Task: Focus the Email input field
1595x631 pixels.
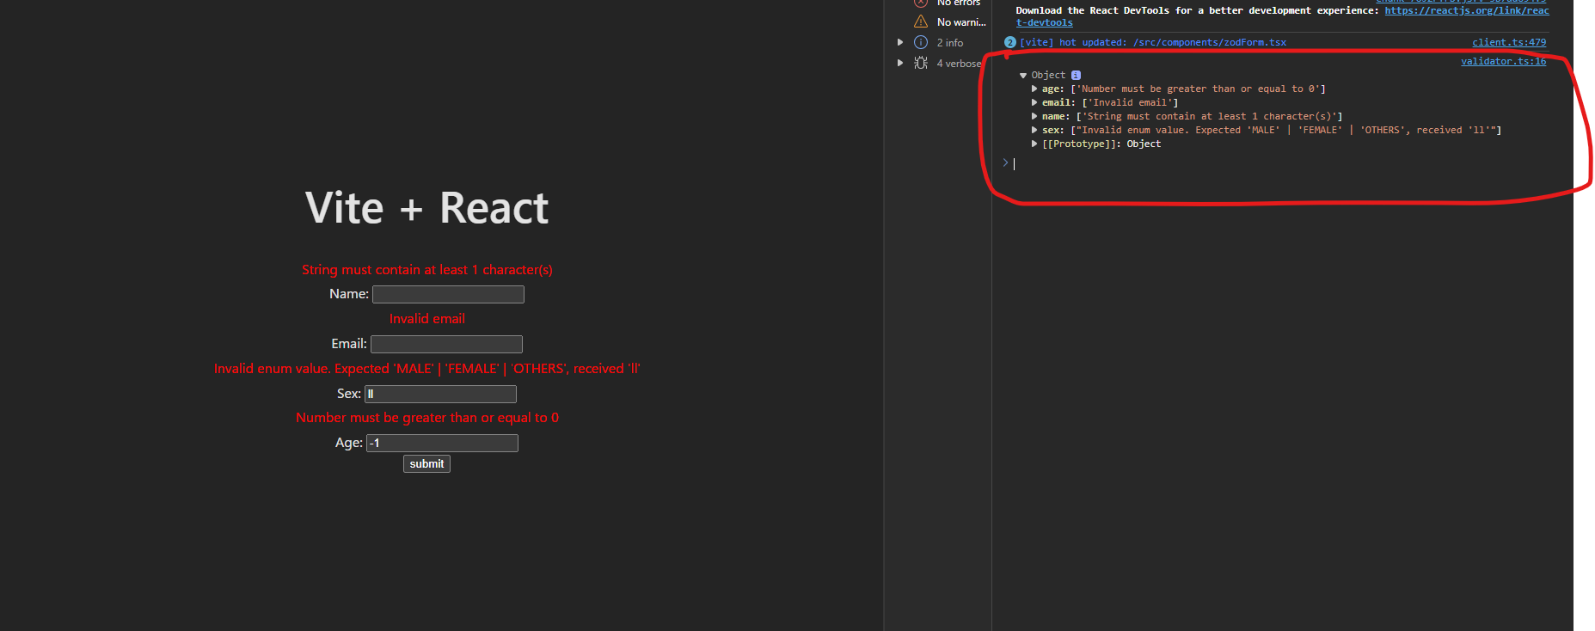Action: coord(446,345)
